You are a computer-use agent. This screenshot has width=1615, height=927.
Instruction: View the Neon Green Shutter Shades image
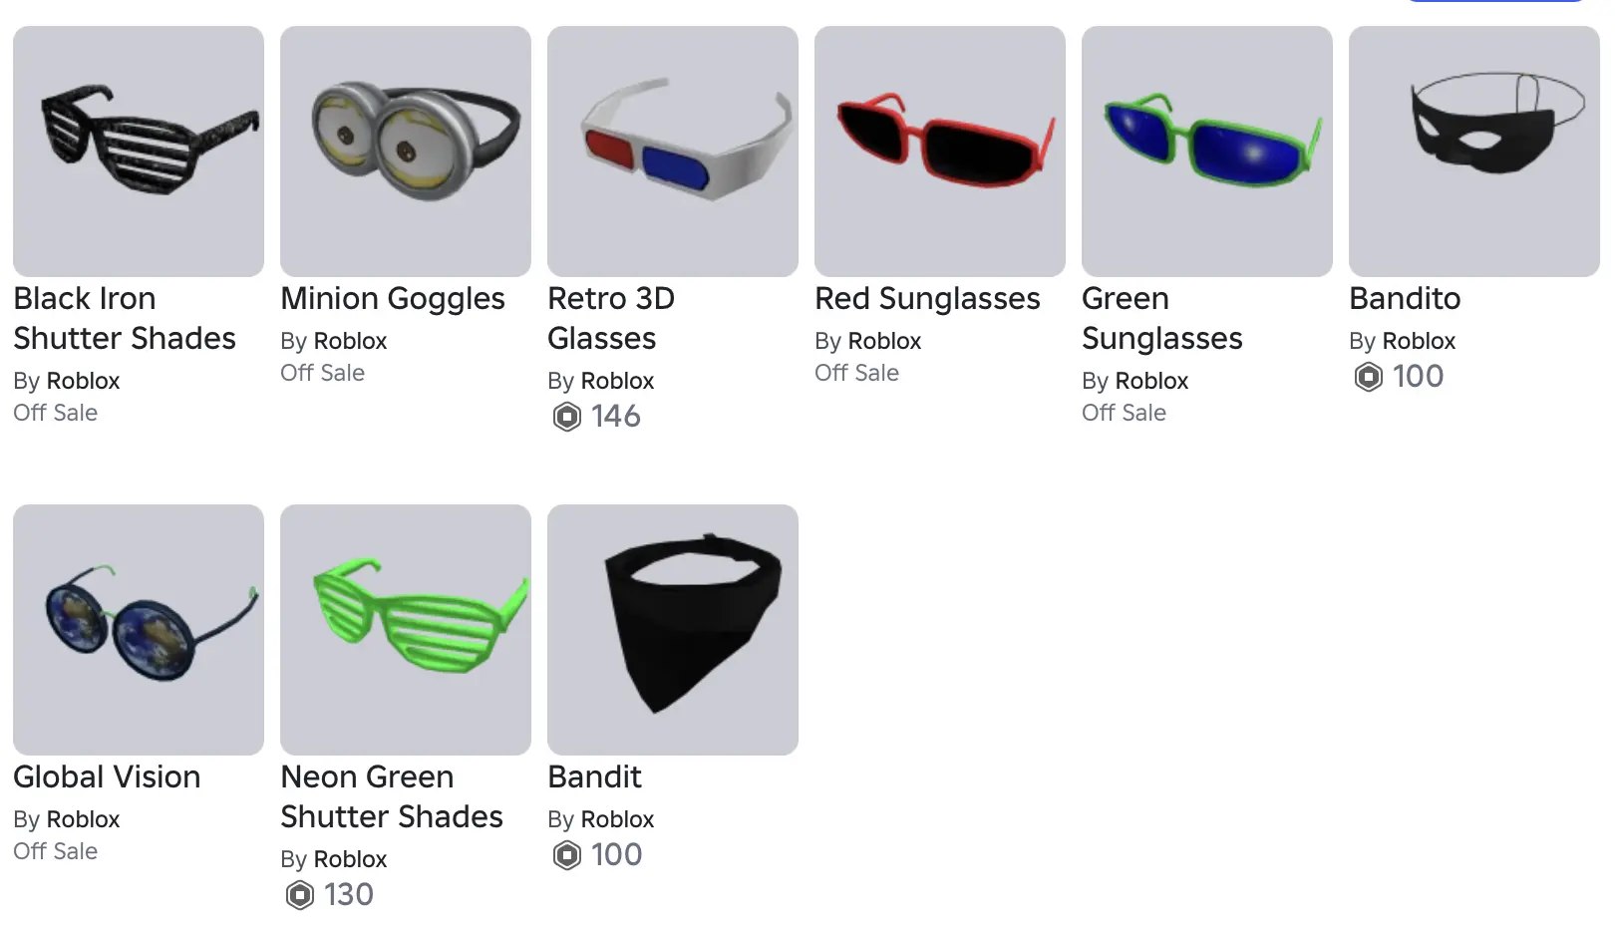coord(406,630)
